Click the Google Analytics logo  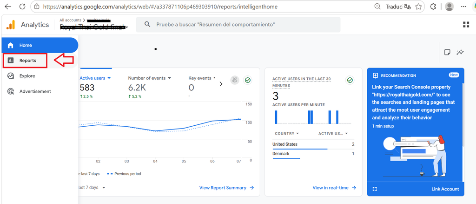pyautogui.click(x=11, y=25)
